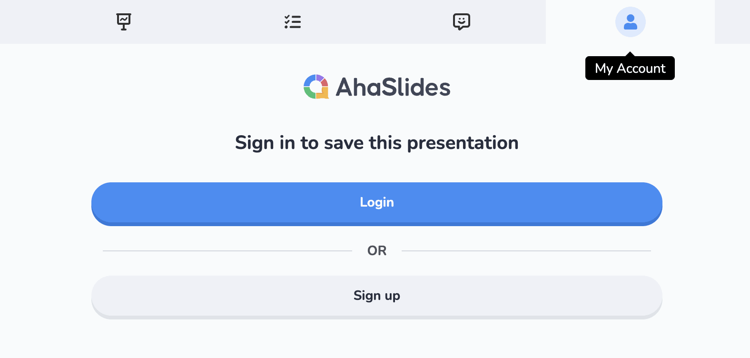This screenshot has height=358, width=750.
Task: Select the presentation slides icon in toolbar
Action: [124, 21]
